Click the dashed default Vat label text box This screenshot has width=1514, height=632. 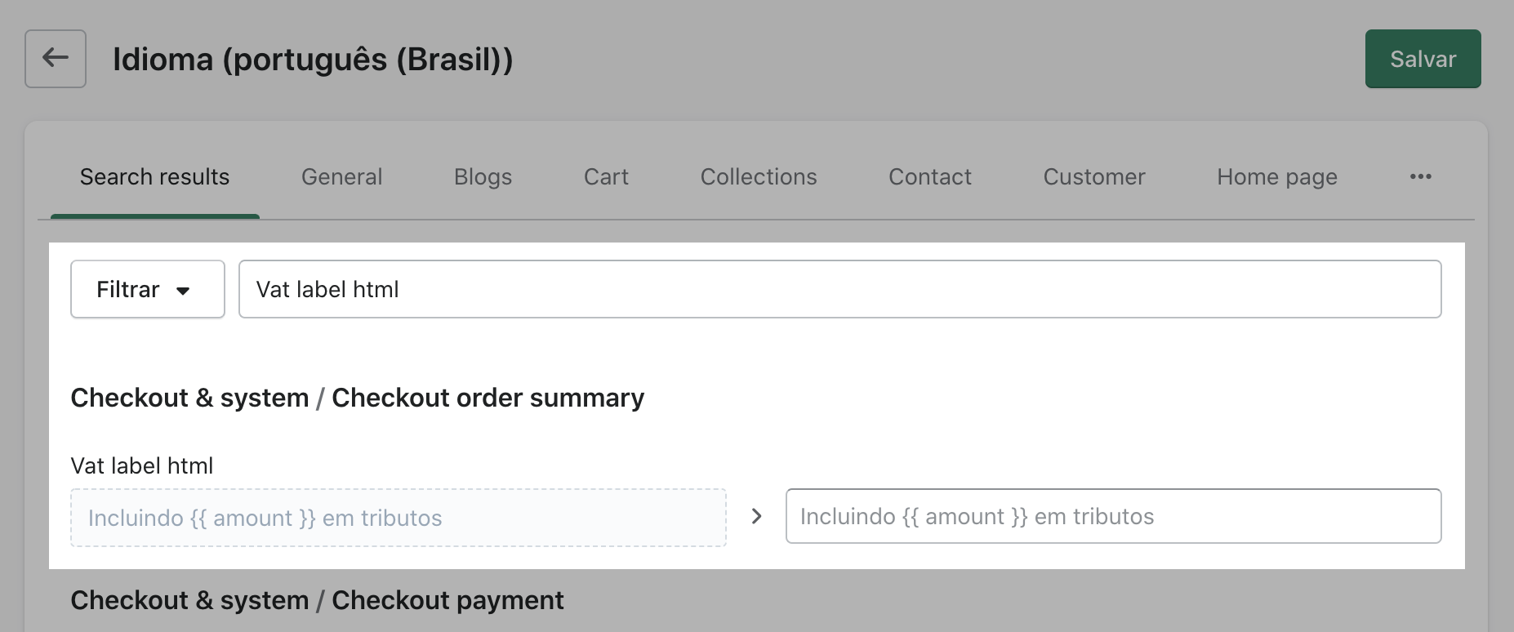pyautogui.click(x=398, y=518)
